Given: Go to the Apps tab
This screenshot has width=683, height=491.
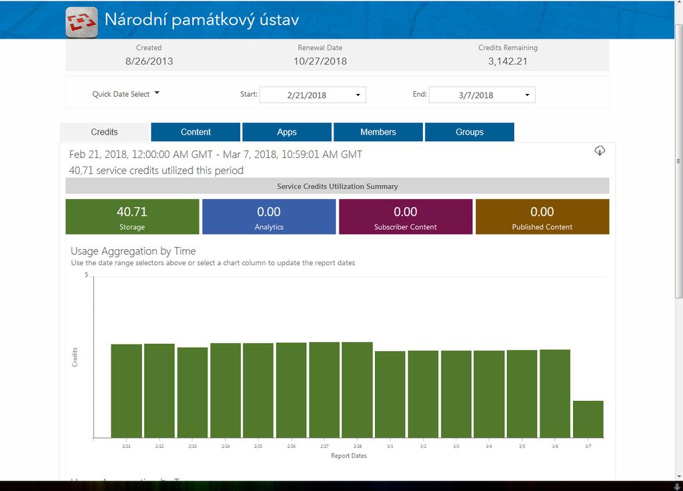Looking at the screenshot, I should (x=287, y=132).
